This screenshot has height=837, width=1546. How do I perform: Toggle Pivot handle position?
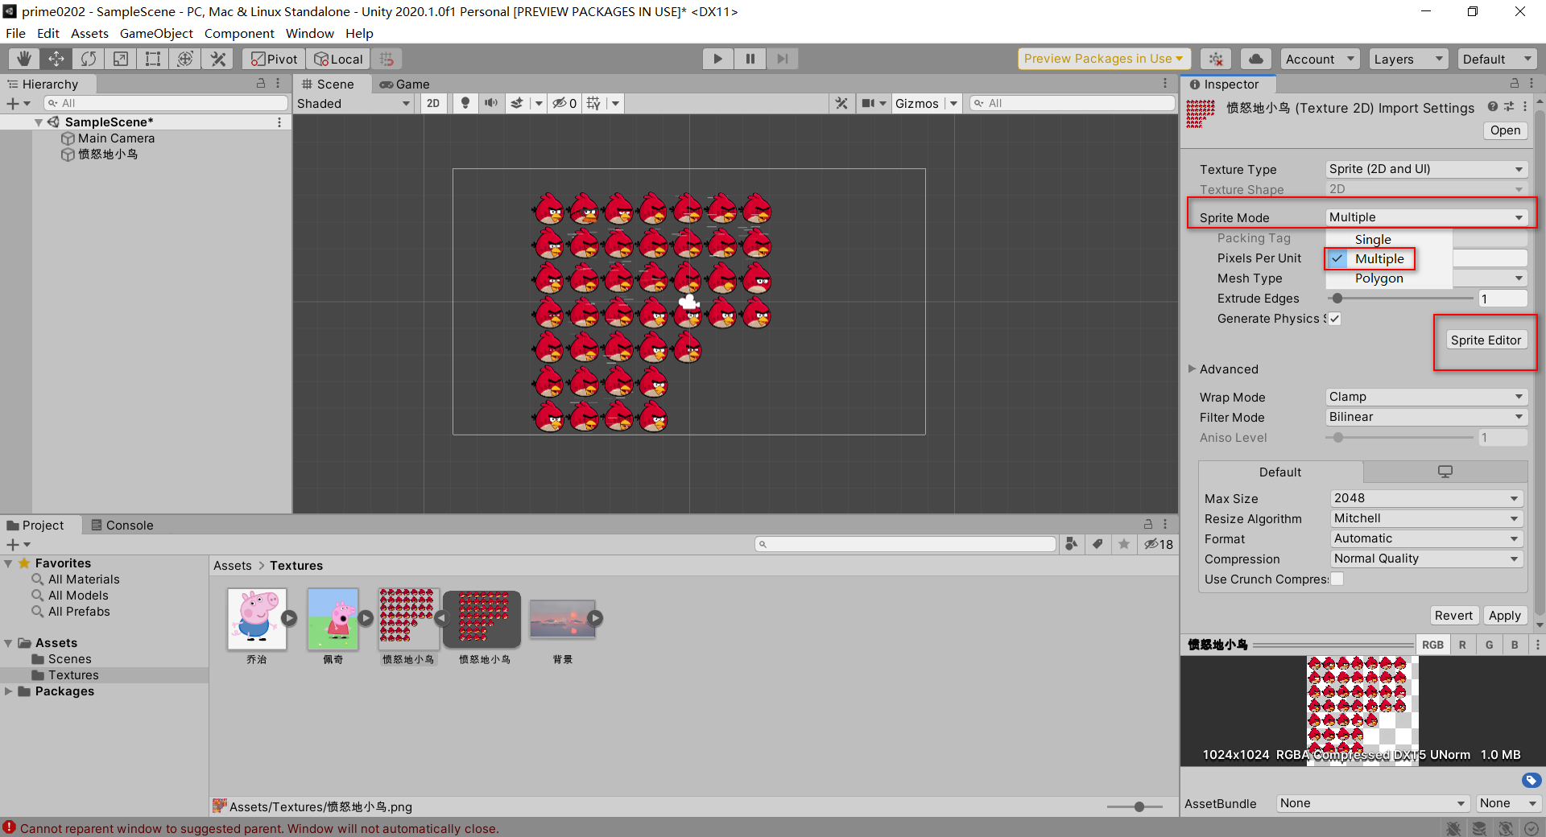[274, 59]
